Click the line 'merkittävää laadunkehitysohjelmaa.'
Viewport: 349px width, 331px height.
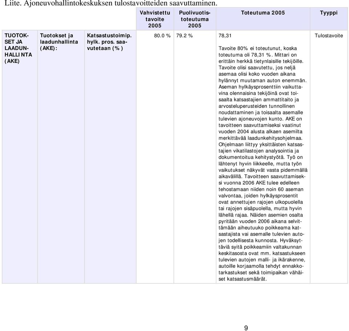click(x=260, y=138)
